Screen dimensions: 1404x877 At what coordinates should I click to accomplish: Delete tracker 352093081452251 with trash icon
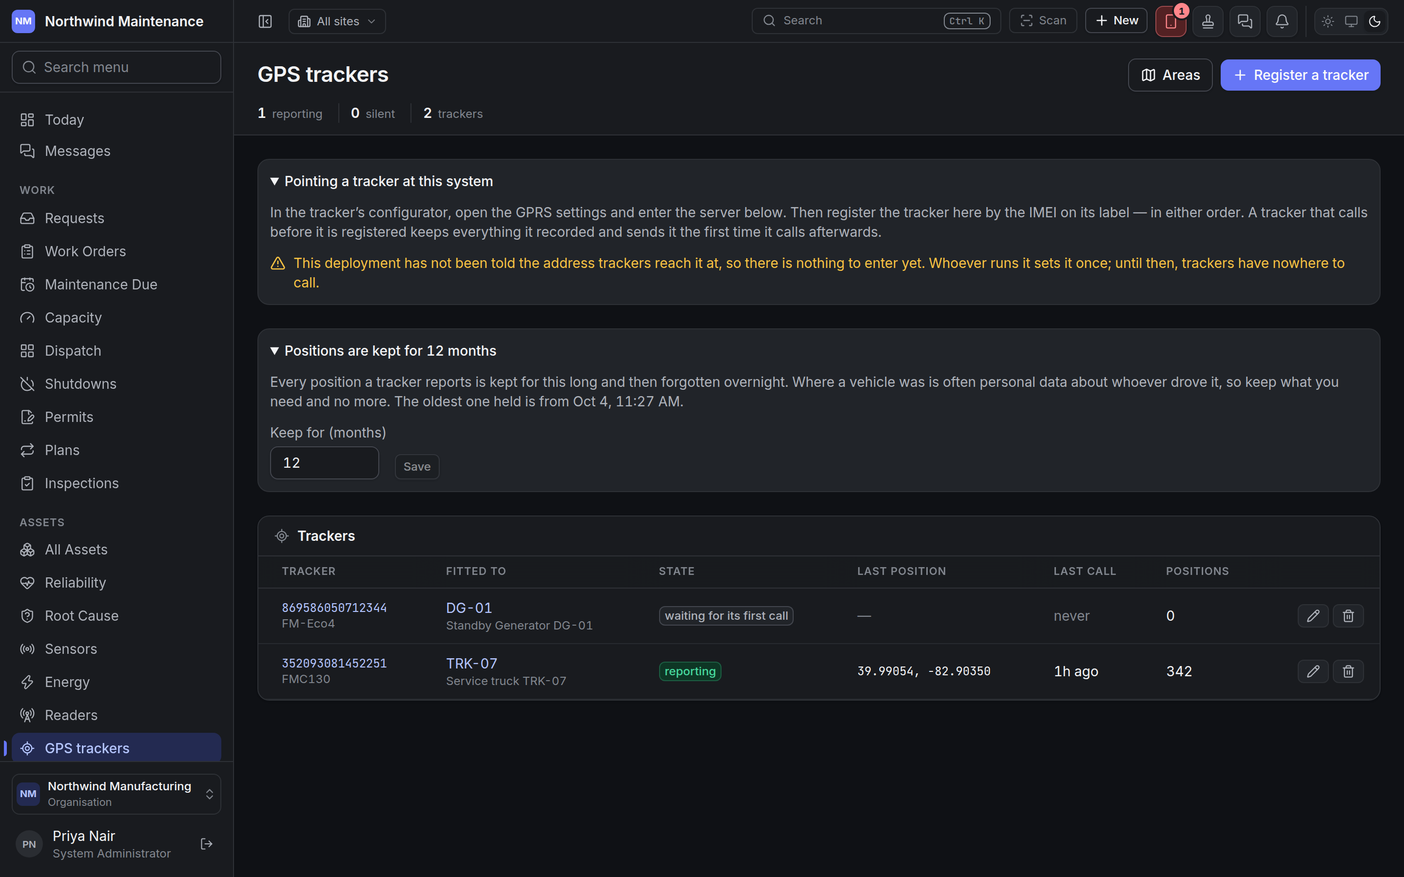pos(1348,671)
